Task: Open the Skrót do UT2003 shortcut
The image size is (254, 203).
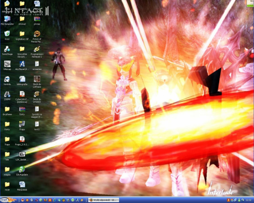Action: [x=37, y=94]
